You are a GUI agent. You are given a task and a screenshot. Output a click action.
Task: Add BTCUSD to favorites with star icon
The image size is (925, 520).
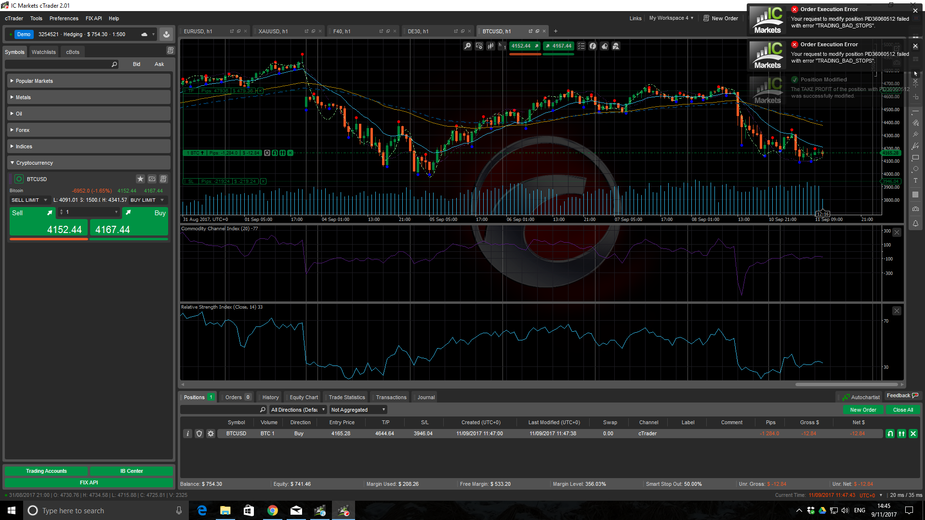[140, 179]
